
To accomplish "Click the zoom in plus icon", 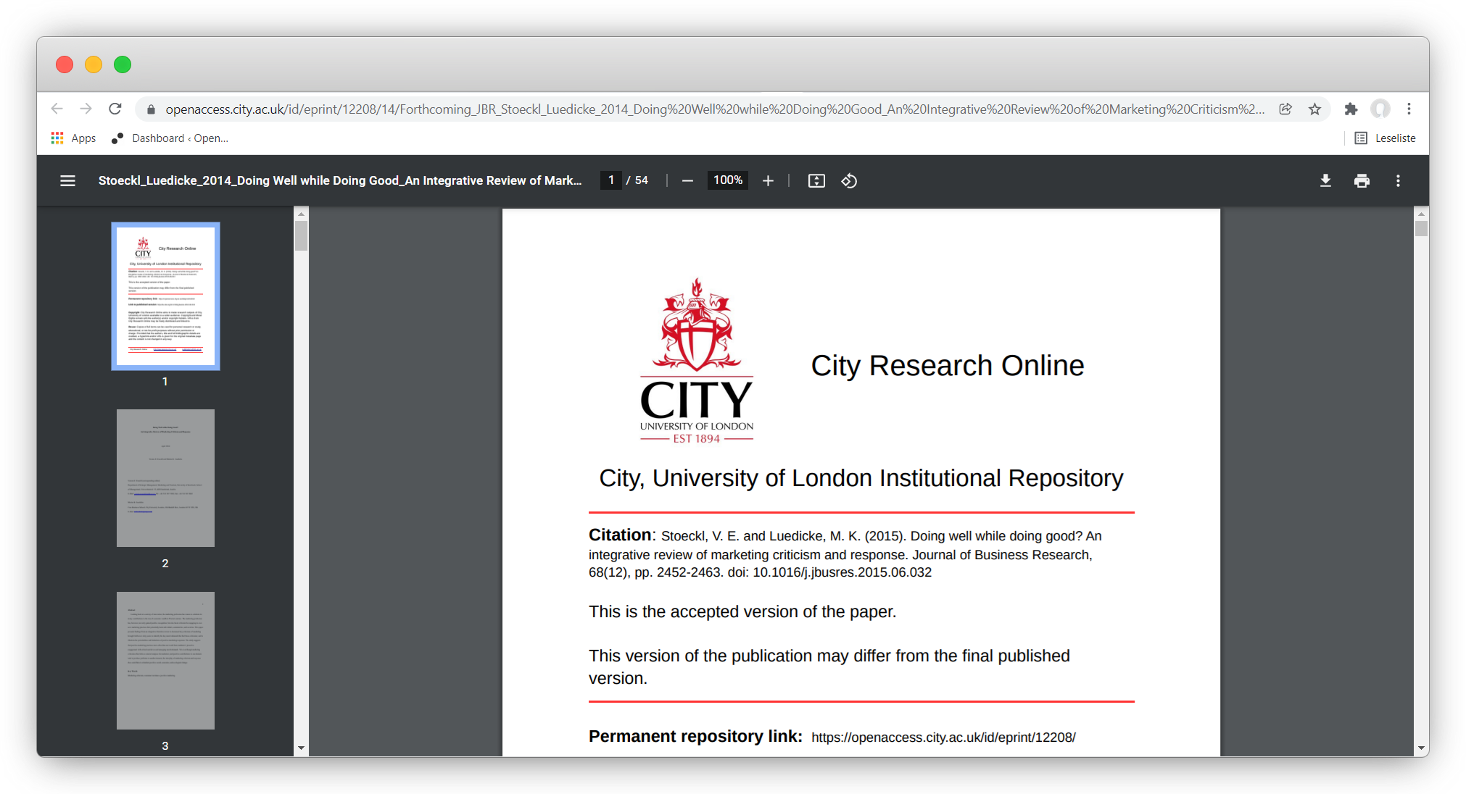I will tap(768, 180).
